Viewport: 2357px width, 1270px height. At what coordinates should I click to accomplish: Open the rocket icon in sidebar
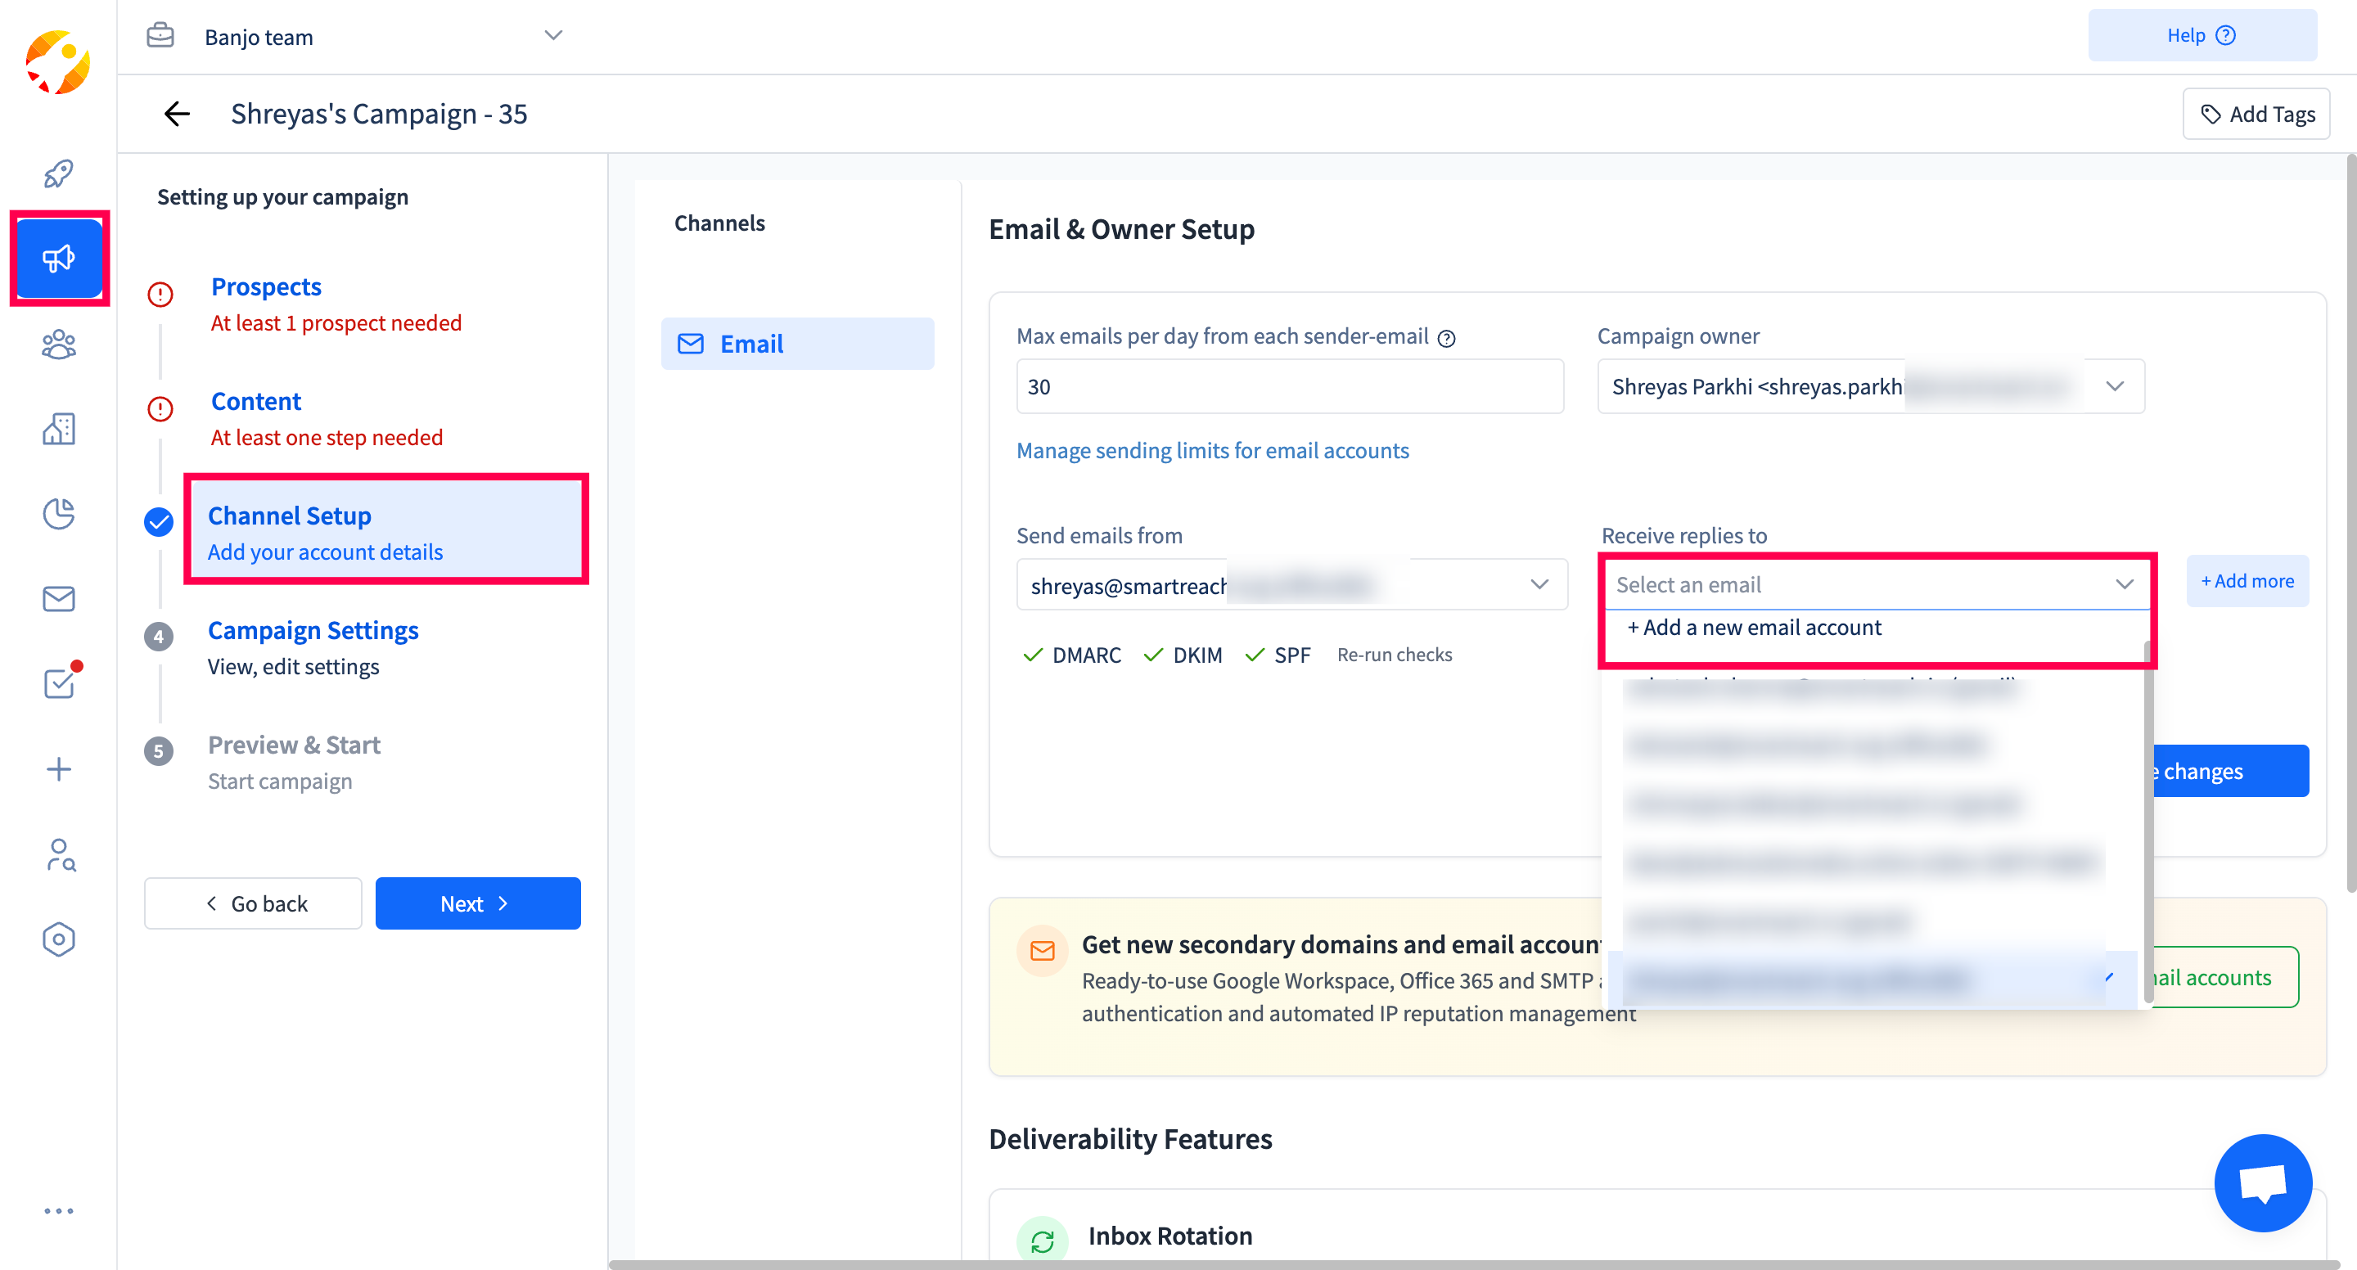(59, 173)
